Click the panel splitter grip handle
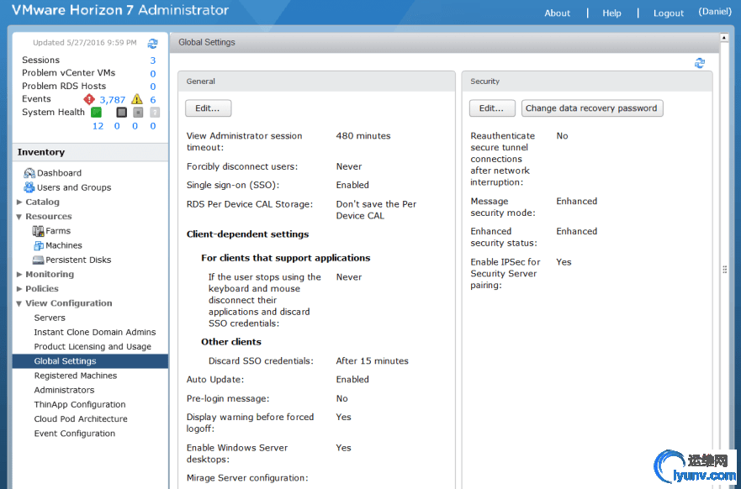Image resolution: width=741 pixels, height=489 pixels. tap(724, 270)
